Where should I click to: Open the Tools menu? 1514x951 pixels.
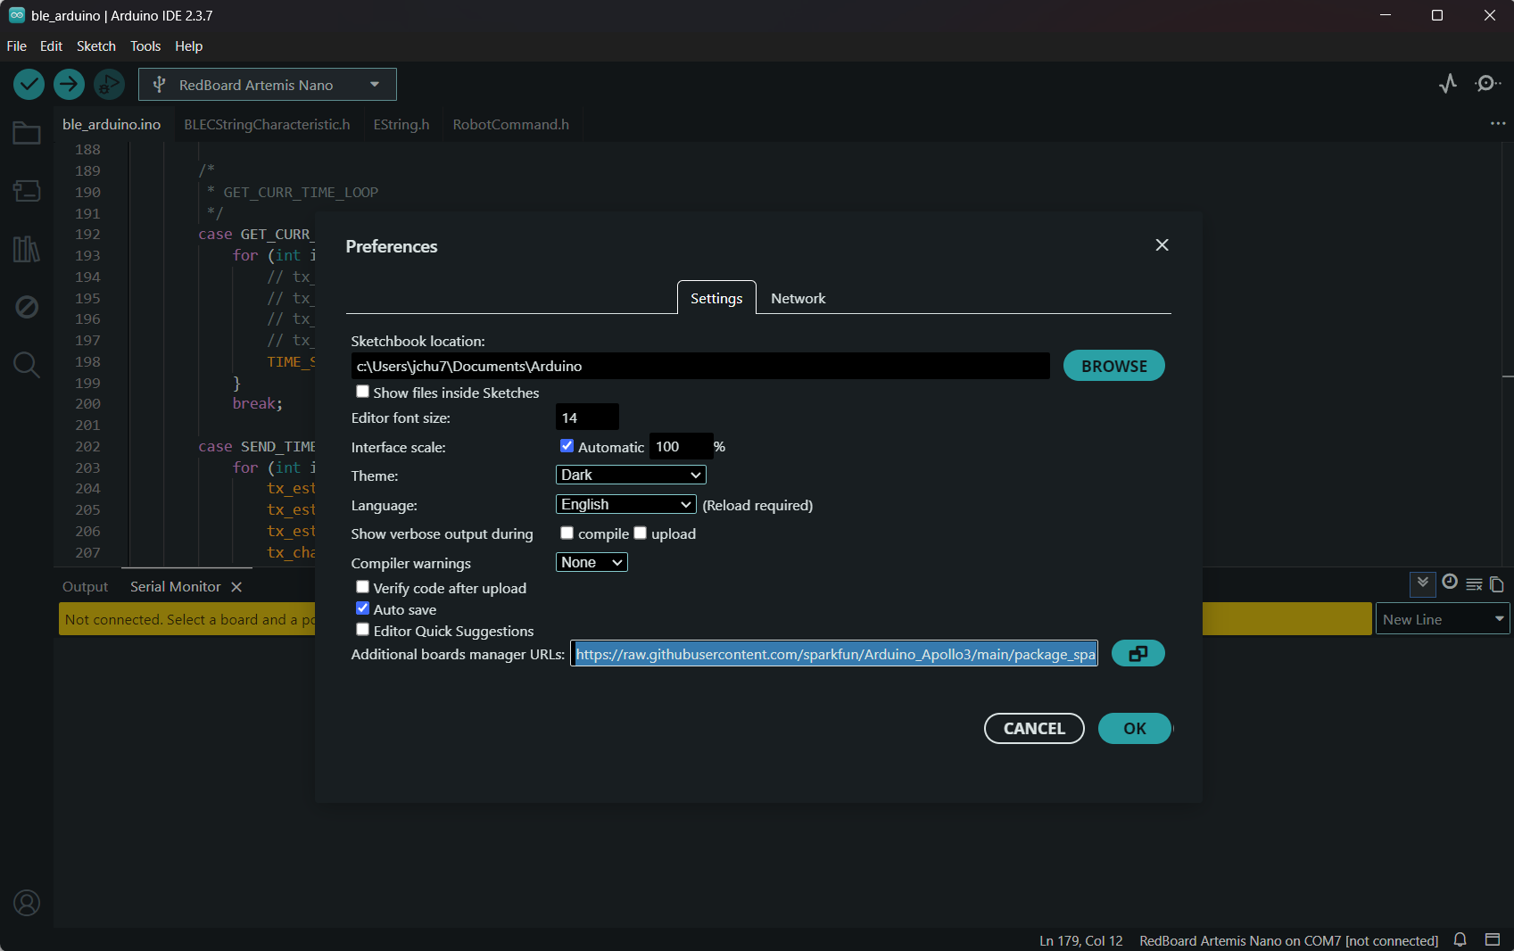(145, 46)
